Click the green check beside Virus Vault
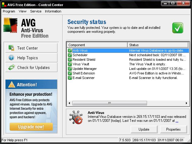This screenshot has height=144, width=192. pyautogui.click(x=70, y=64)
